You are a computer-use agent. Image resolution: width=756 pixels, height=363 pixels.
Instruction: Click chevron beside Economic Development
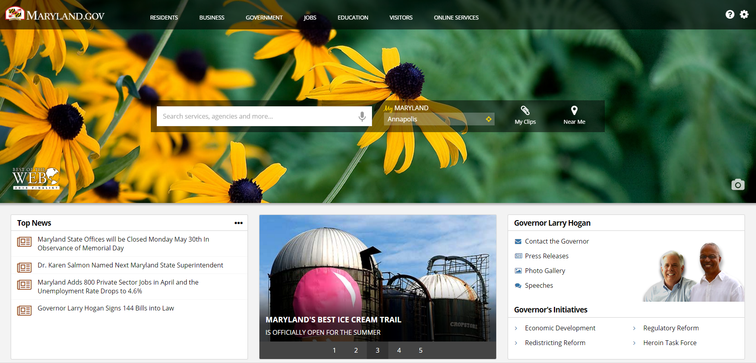516,328
